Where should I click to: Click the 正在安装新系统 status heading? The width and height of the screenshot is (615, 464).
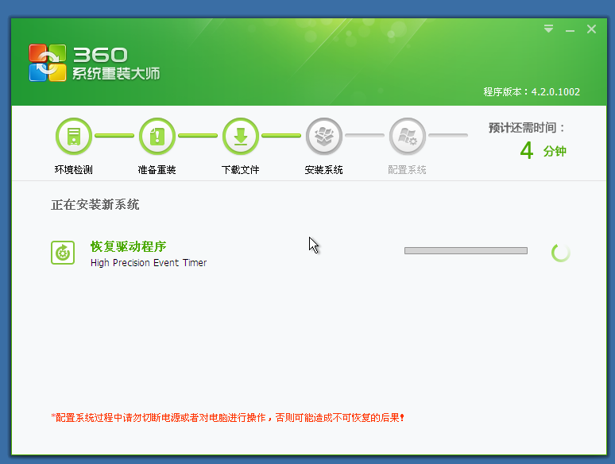point(95,205)
